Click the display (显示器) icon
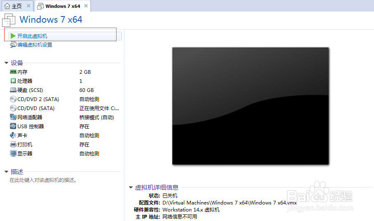This screenshot has width=374, height=221. tap(13, 153)
